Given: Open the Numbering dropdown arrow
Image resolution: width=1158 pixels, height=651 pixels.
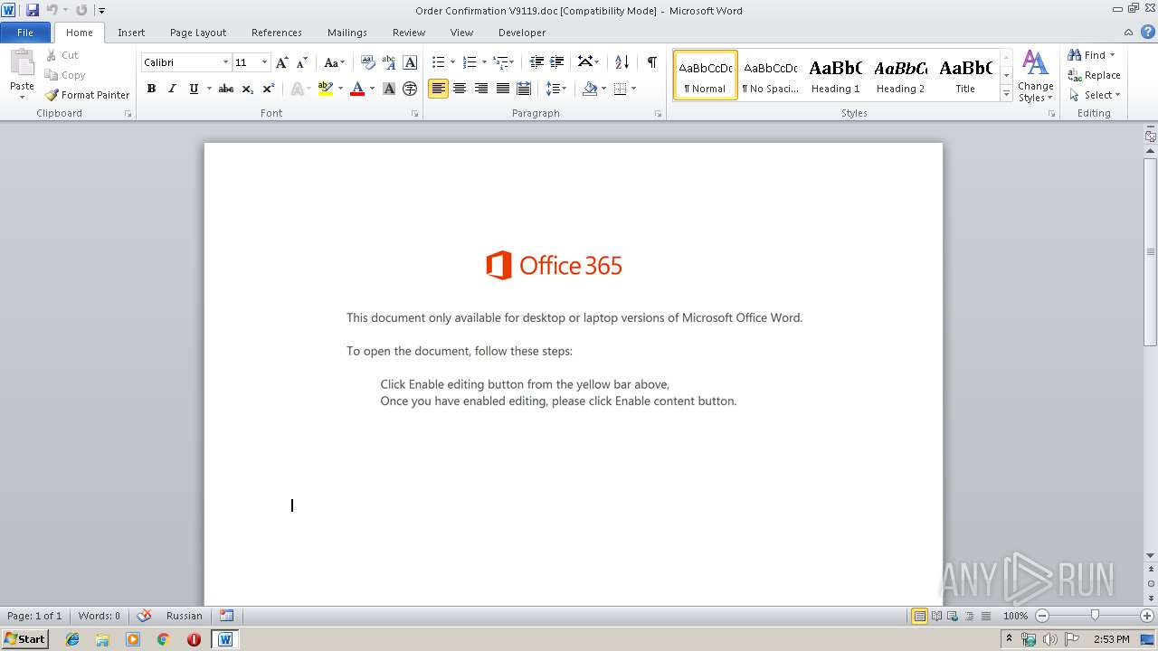Looking at the screenshot, I should pos(484,62).
